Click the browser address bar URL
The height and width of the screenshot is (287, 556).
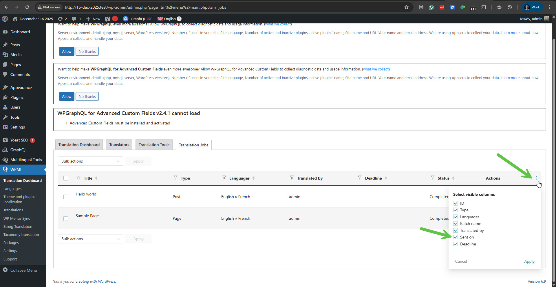145,7
